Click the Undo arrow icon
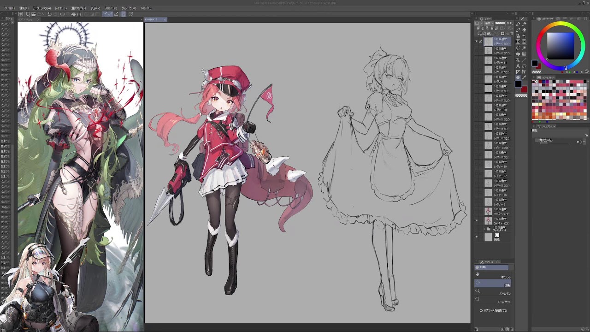The height and width of the screenshot is (332, 590). (x=49, y=14)
